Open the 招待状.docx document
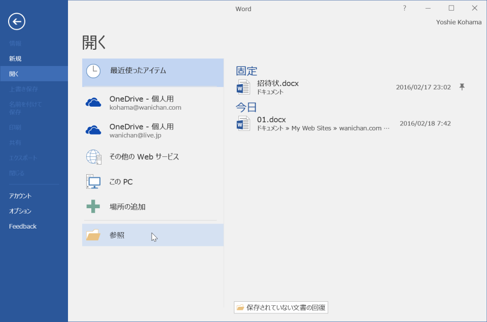 point(352,87)
